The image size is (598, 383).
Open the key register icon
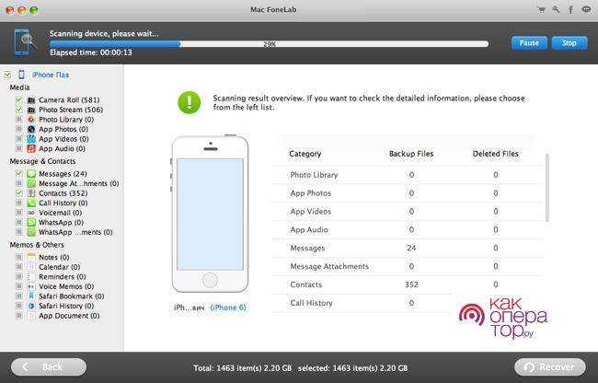556,10
